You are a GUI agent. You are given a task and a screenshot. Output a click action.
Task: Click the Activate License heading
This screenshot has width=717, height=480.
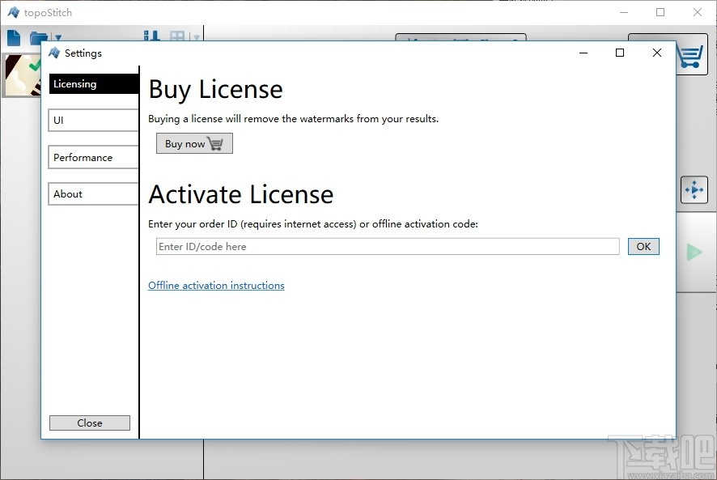241,194
